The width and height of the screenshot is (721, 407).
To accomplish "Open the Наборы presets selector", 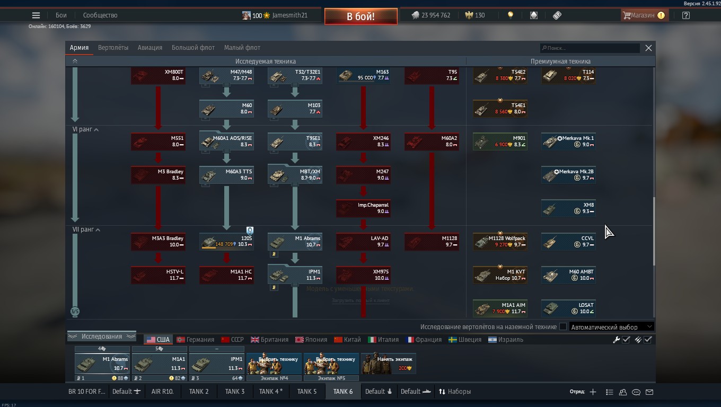I will [x=454, y=392].
